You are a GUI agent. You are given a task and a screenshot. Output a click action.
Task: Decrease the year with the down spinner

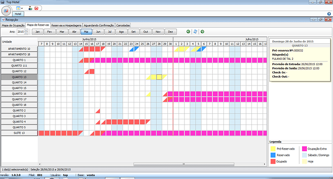[x=26, y=33]
